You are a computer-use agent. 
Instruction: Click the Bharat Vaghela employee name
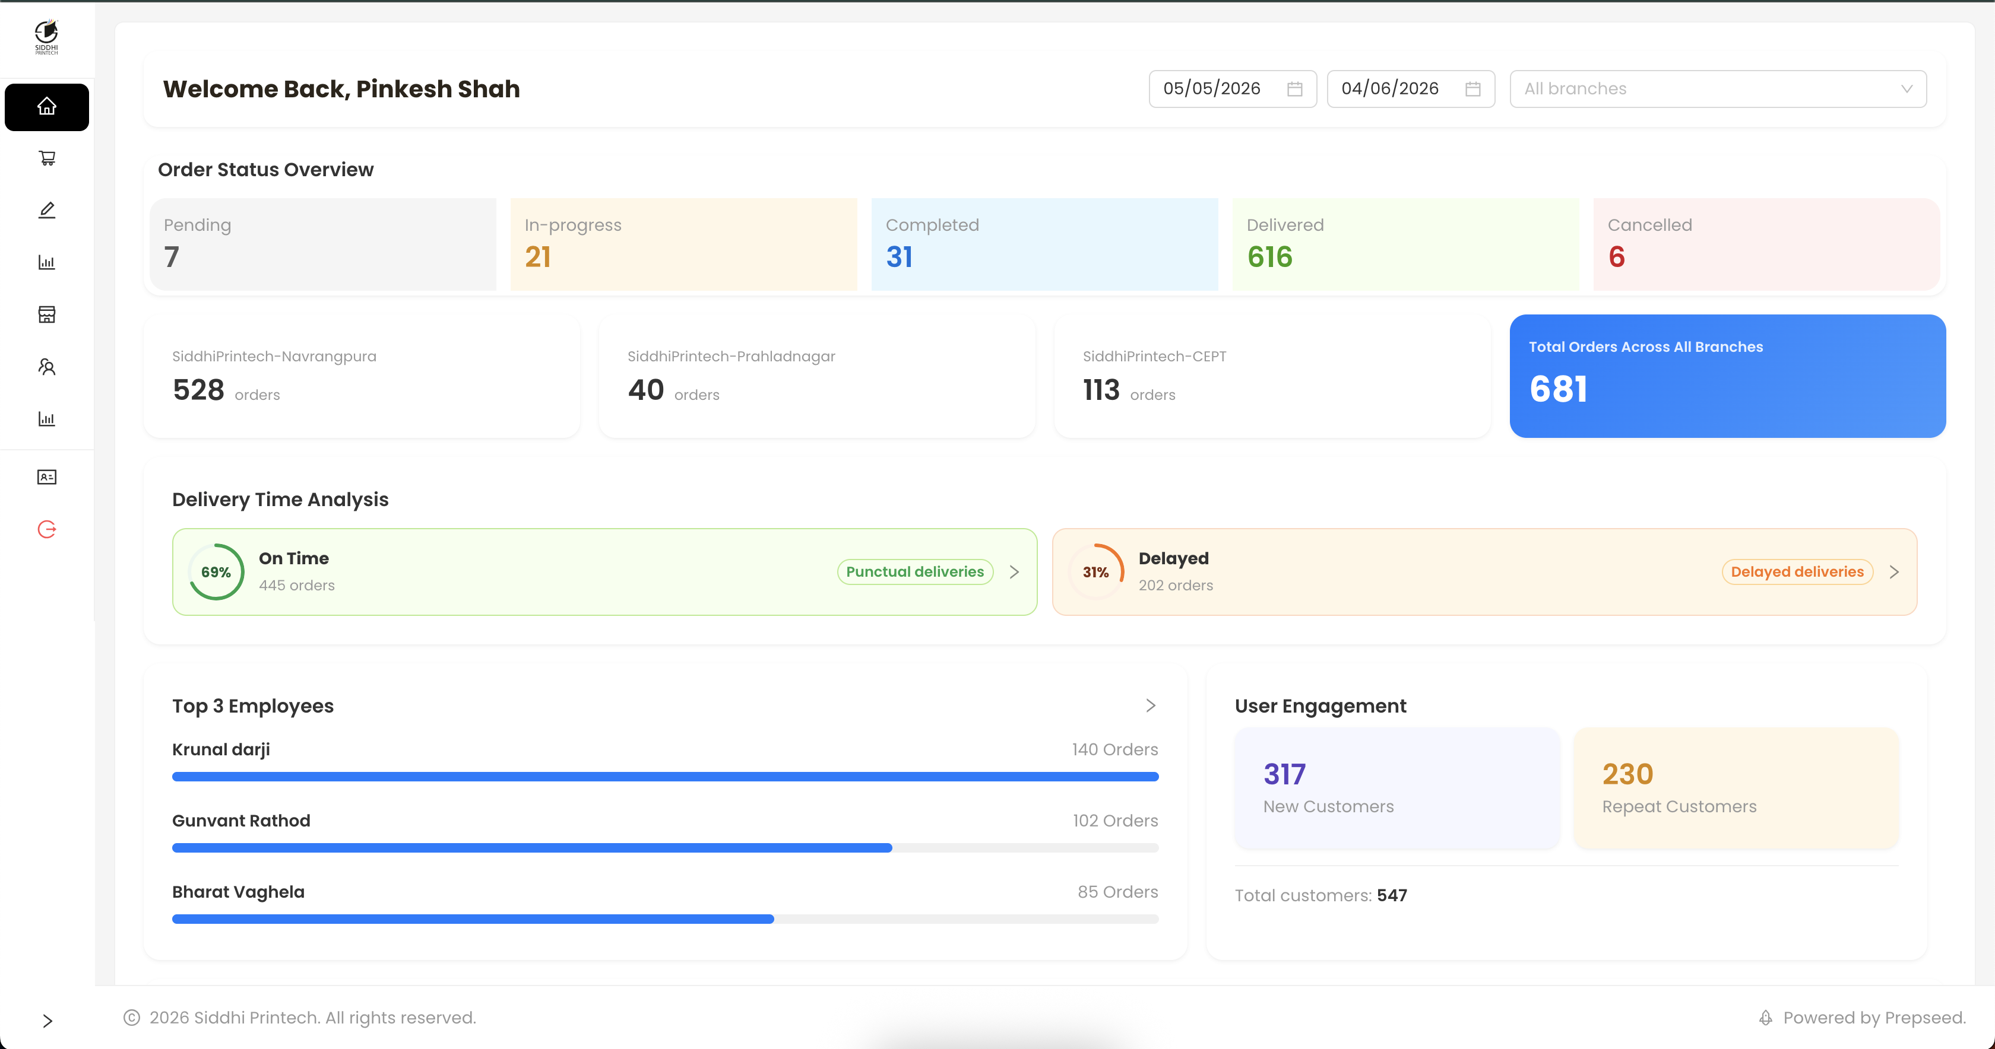[x=237, y=892]
